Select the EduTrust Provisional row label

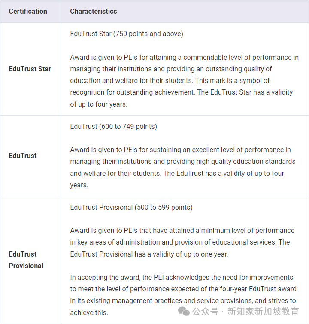click(26, 260)
